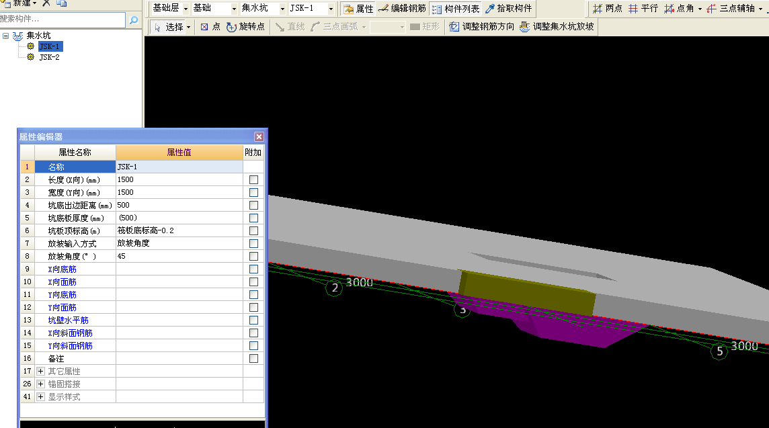Viewport: 769px width, 428px height.
Task: Click the copy component icon
Action: [61, 3]
